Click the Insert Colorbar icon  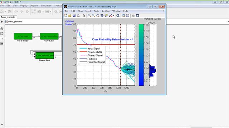tap(123, 16)
